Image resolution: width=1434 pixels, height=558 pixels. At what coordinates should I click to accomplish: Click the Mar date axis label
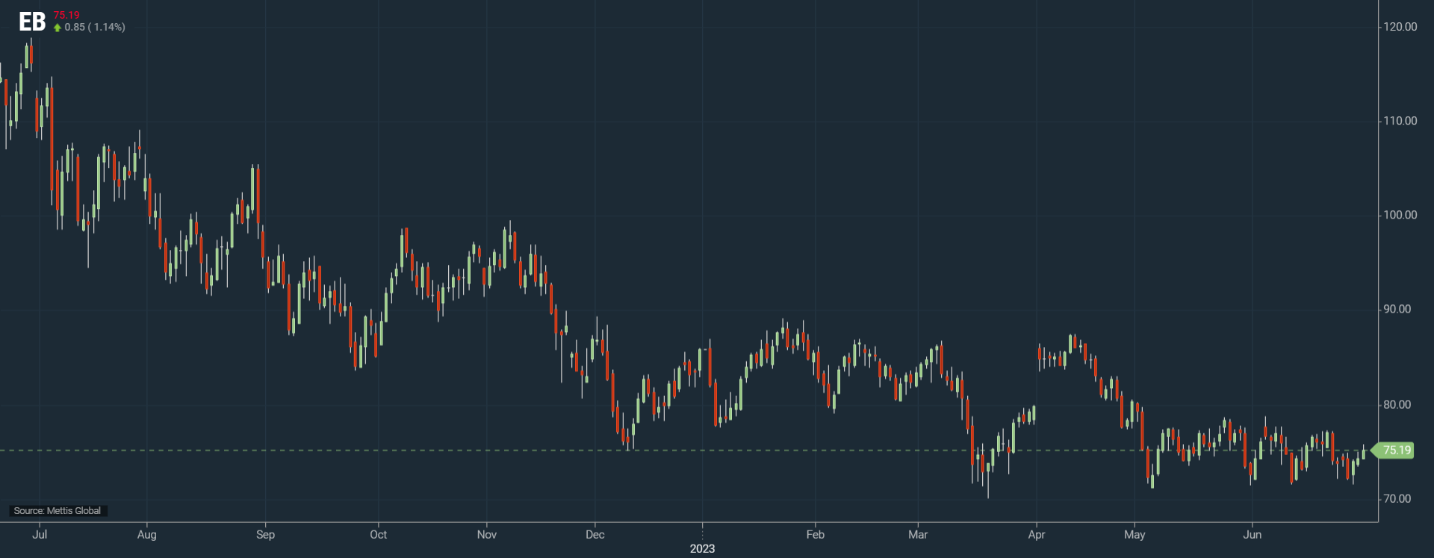tap(918, 534)
